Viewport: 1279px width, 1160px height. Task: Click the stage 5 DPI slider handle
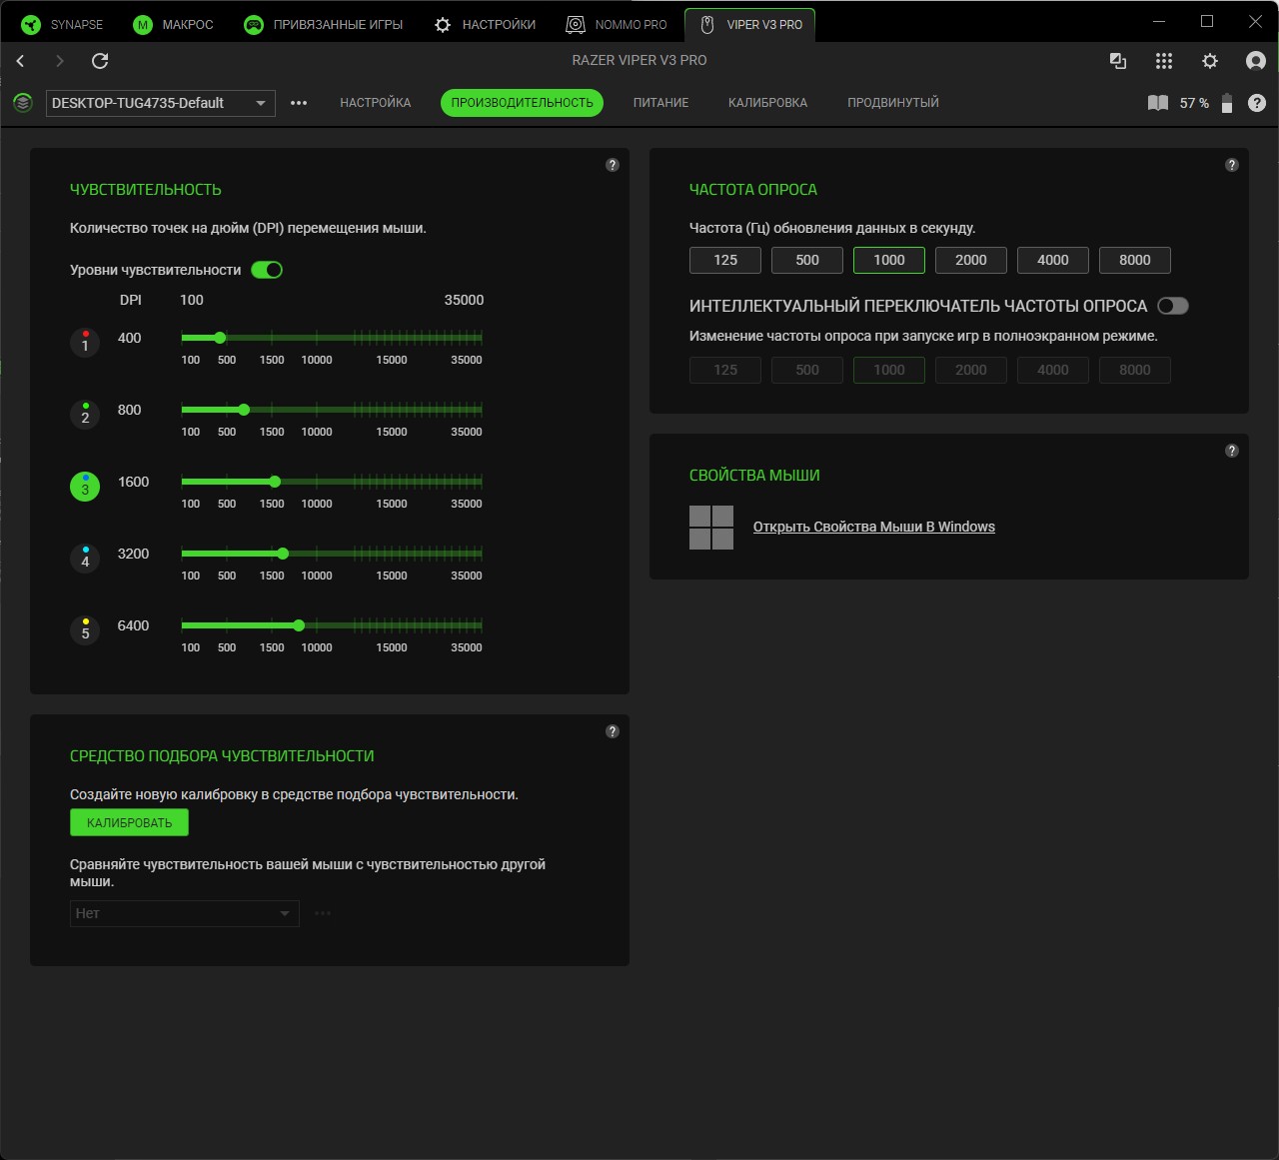(x=299, y=625)
